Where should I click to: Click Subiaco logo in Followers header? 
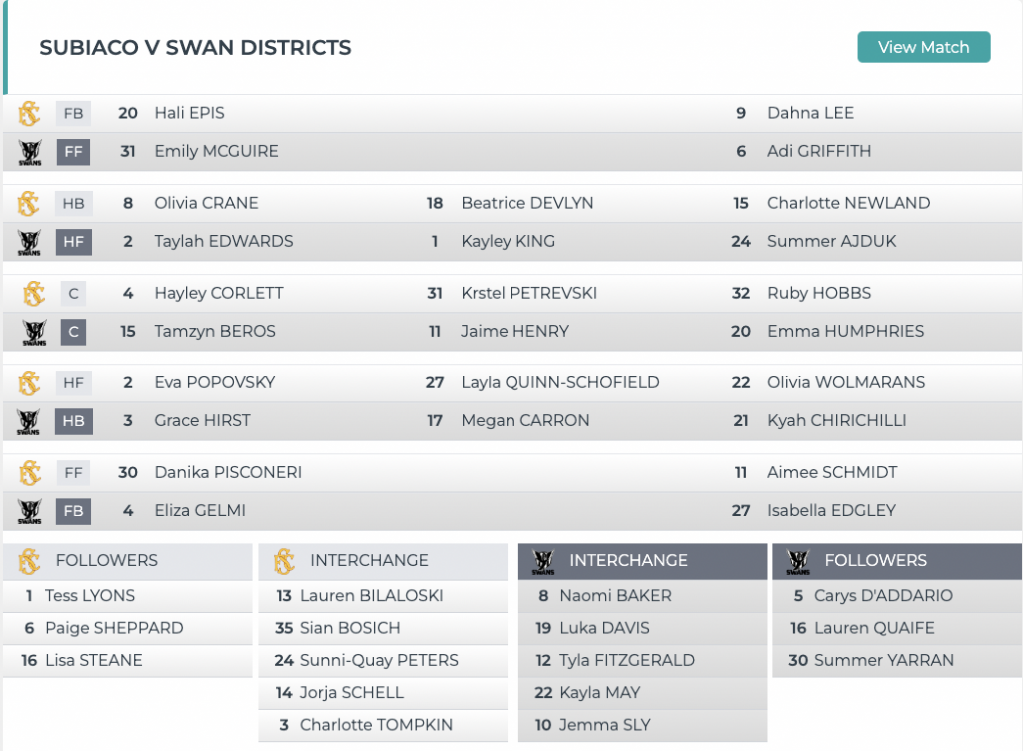pos(29,561)
